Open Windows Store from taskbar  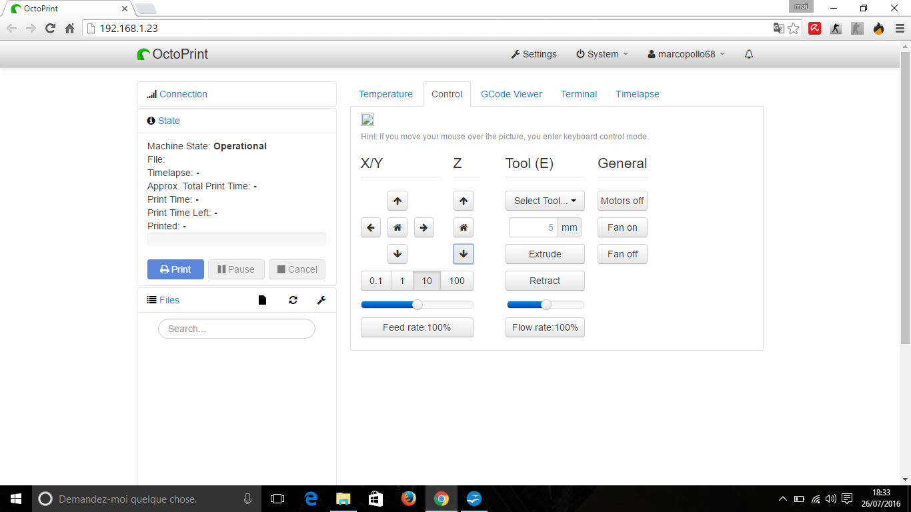[x=376, y=499]
